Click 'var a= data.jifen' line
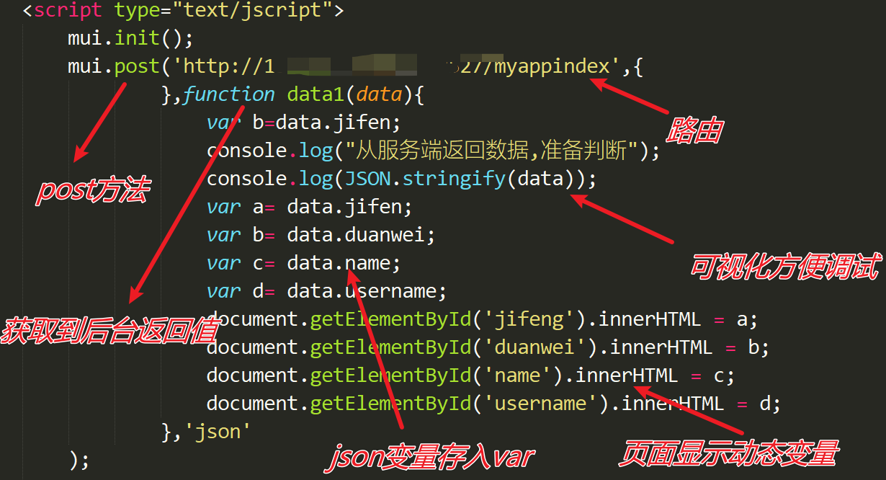This screenshot has width=886, height=480. (310, 207)
